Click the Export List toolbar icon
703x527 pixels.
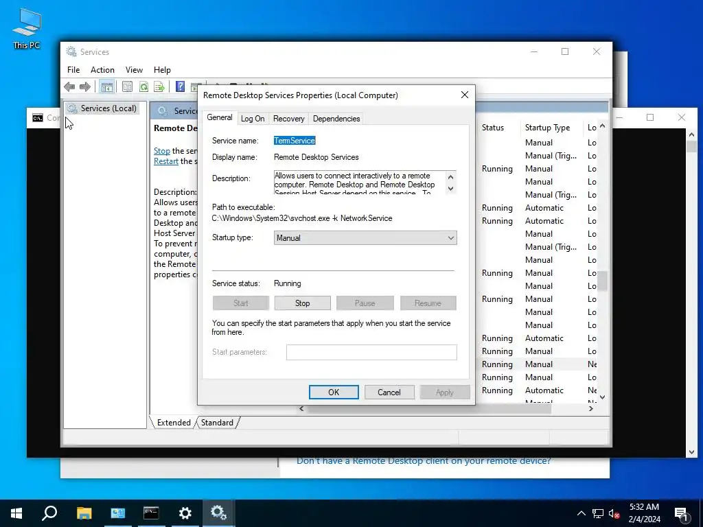[159, 86]
